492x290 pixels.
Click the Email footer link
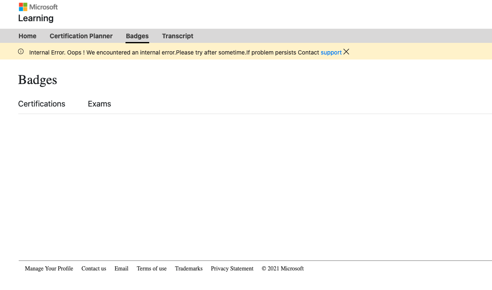click(x=121, y=269)
